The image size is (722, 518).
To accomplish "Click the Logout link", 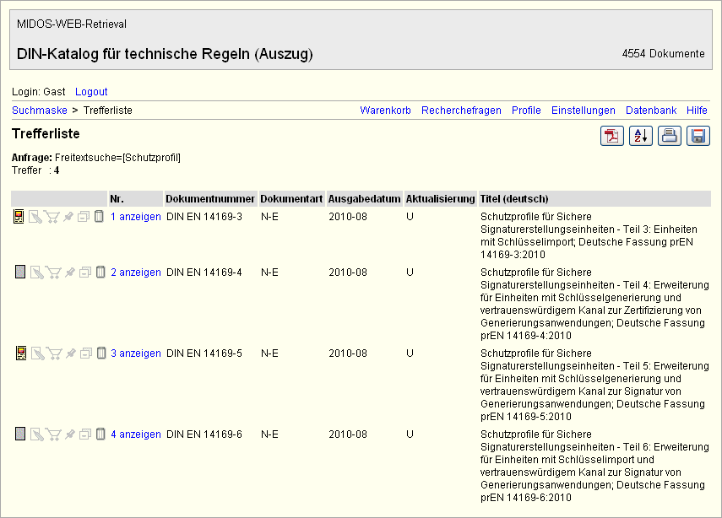I will [91, 91].
